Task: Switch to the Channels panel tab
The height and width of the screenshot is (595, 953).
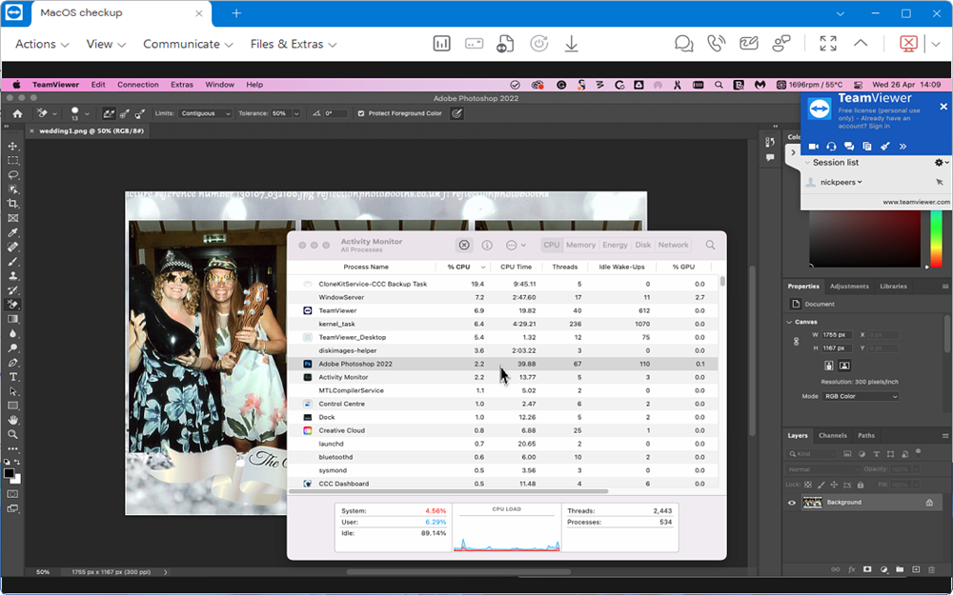Action: pyautogui.click(x=832, y=435)
